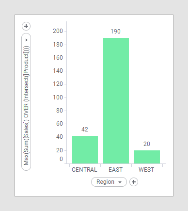Click the 190 value label above EAST
This screenshot has height=211, width=188.
[x=115, y=32]
